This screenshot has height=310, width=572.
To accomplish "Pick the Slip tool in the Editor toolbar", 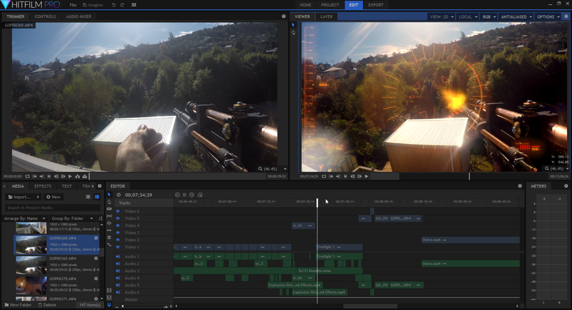I will 109,216.
